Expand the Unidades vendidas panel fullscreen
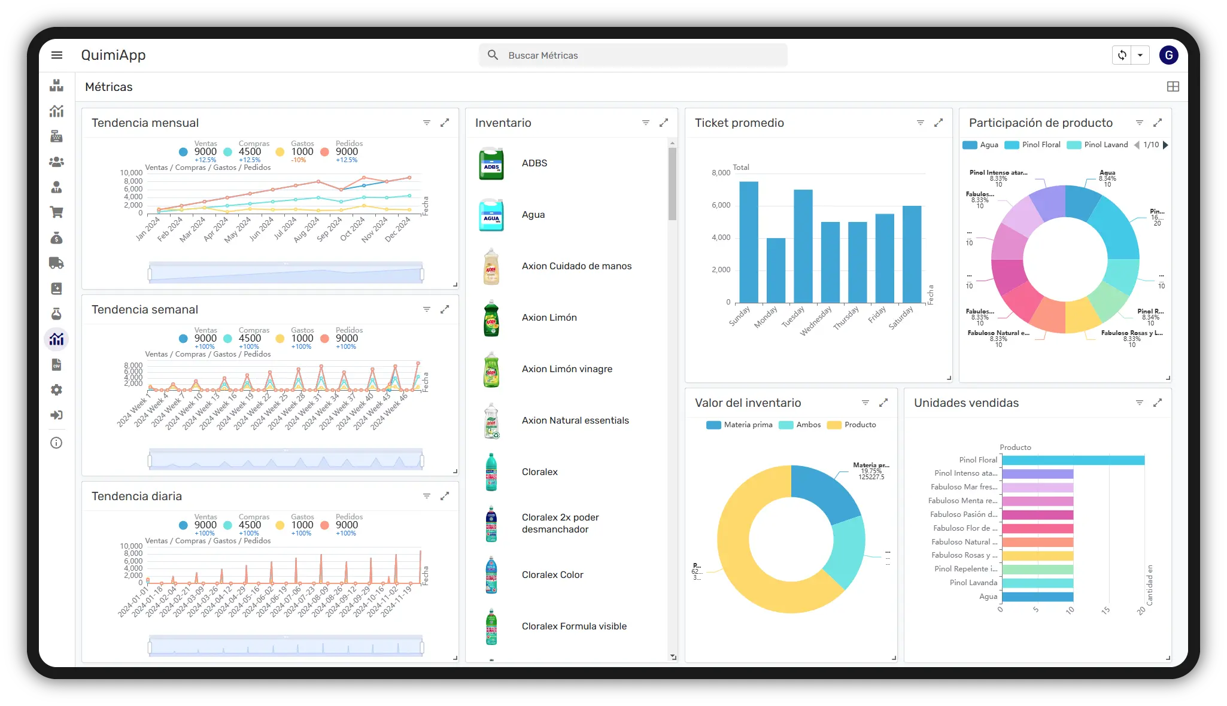1227x706 pixels. pos(1158,403)
